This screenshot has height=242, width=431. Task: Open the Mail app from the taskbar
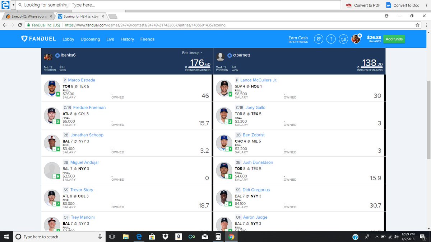[x=205, y=237]
